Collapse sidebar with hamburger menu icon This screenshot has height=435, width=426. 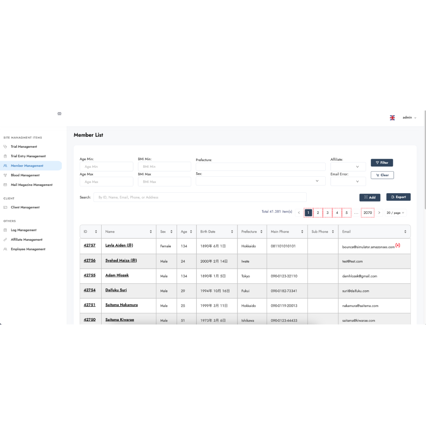tap(59, 114)
